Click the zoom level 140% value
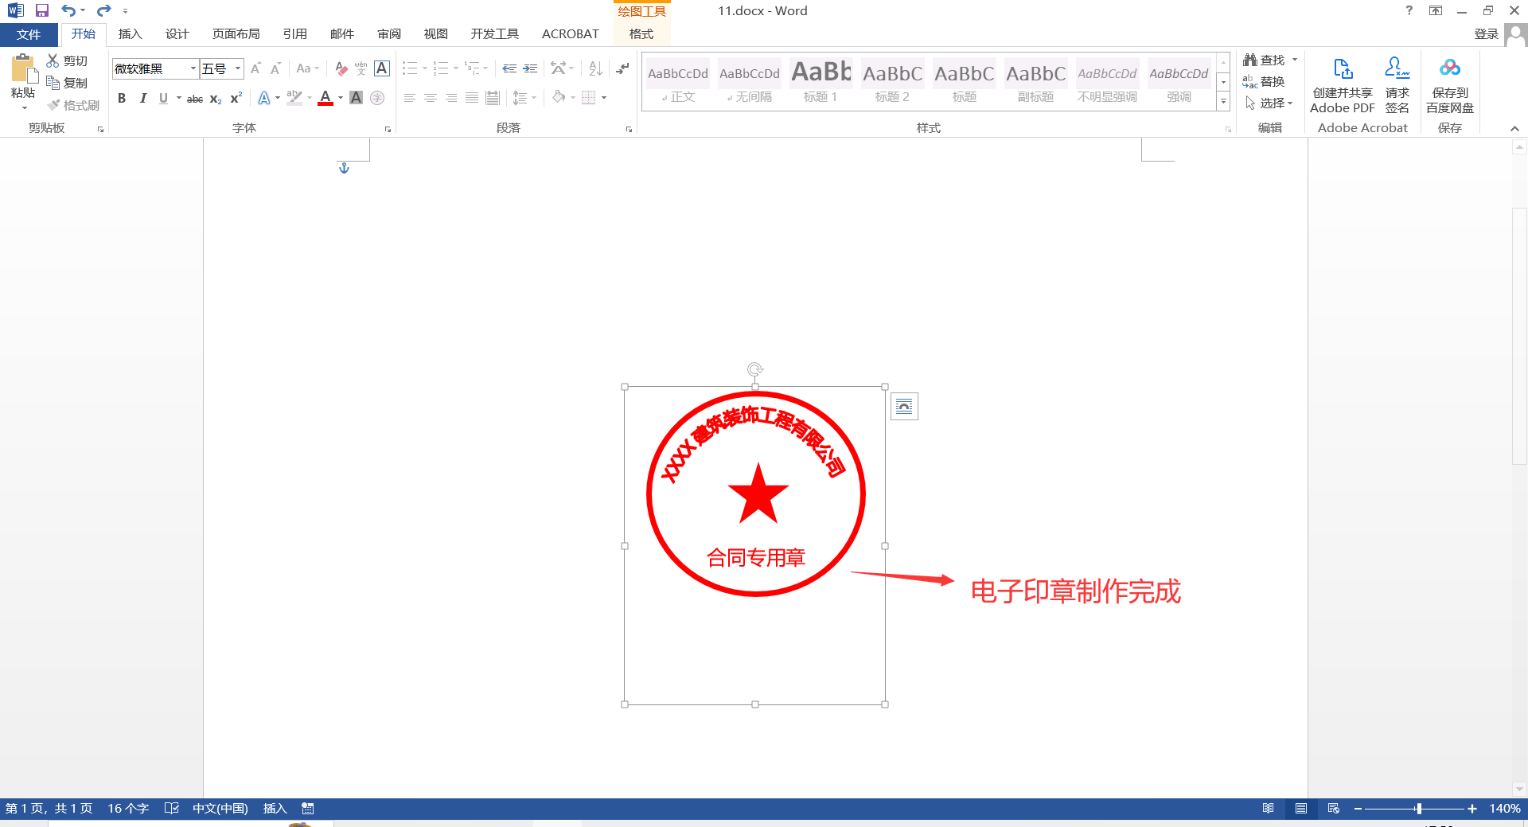Screen dimensions: 1528x827 [1505, 809]
